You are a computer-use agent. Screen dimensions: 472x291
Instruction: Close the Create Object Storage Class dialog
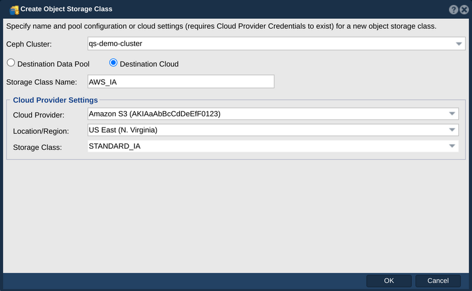[464, 9]
